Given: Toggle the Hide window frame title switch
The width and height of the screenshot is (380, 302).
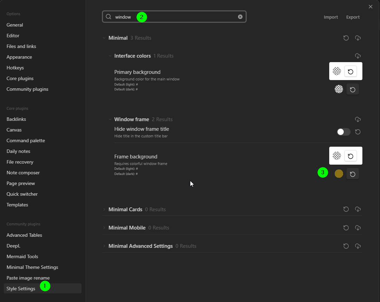Looking at the screenshot, I should click(343, 132).
